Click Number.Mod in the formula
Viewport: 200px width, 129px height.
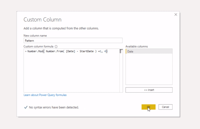[35, 51]
